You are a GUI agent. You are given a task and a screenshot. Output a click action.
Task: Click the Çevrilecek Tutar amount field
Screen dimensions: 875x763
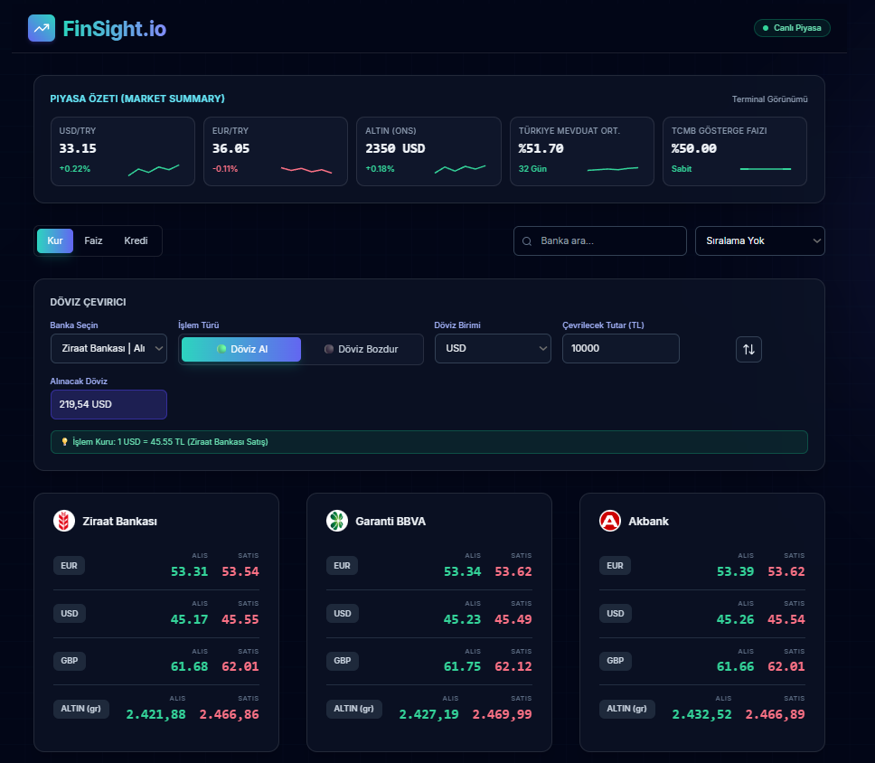coord(620,348)
